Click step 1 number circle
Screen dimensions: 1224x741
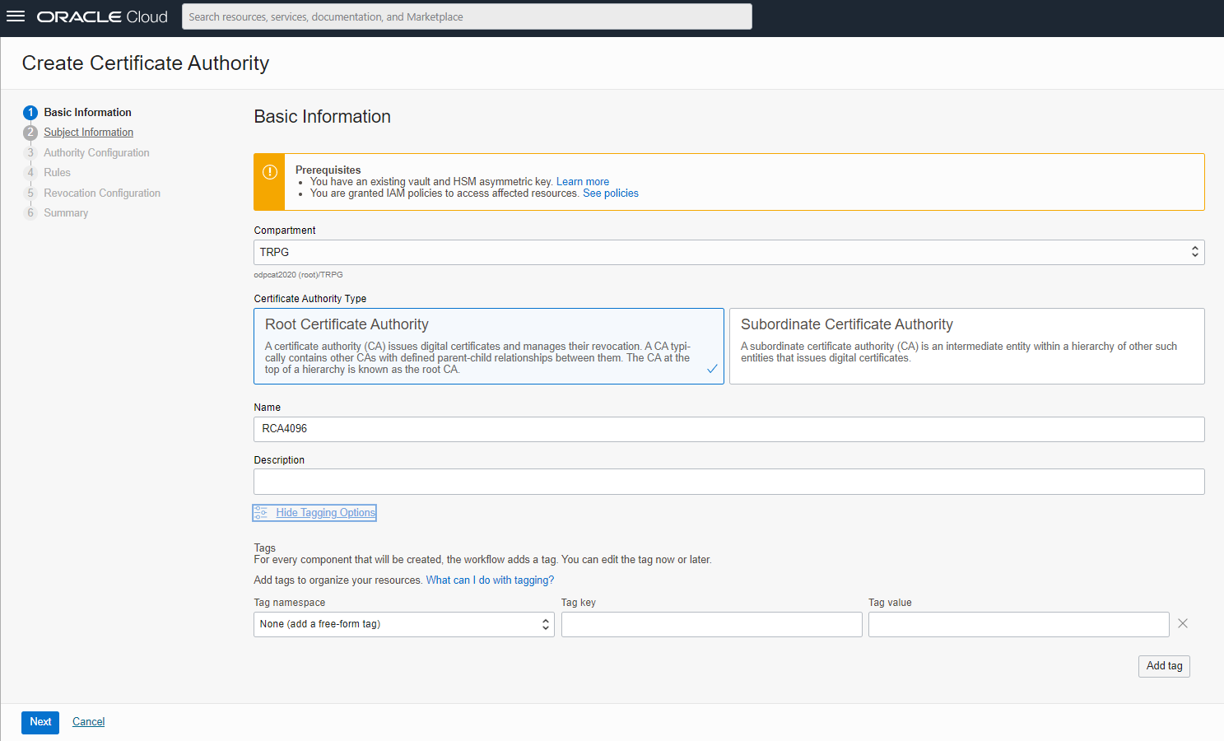(x=30, y=113)
